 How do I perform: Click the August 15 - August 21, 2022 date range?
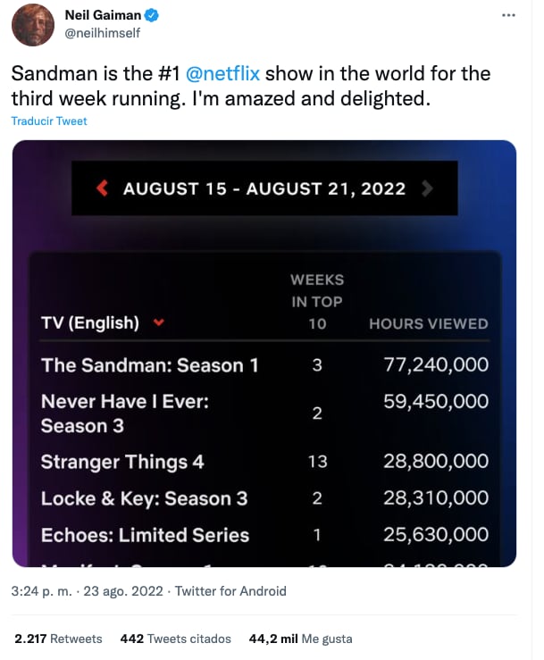click(x=264, y=188)
